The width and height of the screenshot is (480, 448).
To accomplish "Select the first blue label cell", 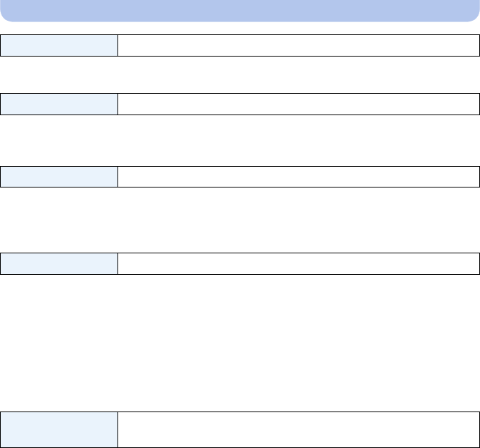I will pyautogui.click(x=59, y=46).
